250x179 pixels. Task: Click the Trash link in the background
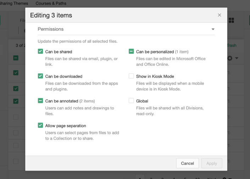232,45
